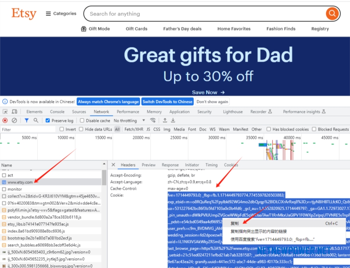Open the Lighthouse tab
The height and width of the screenshot is (268, 350).
tap(233, 112)
